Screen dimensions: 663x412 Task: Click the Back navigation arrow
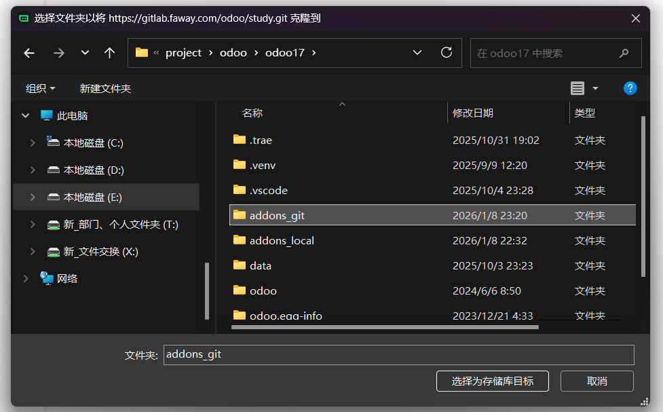click(29, 53)
